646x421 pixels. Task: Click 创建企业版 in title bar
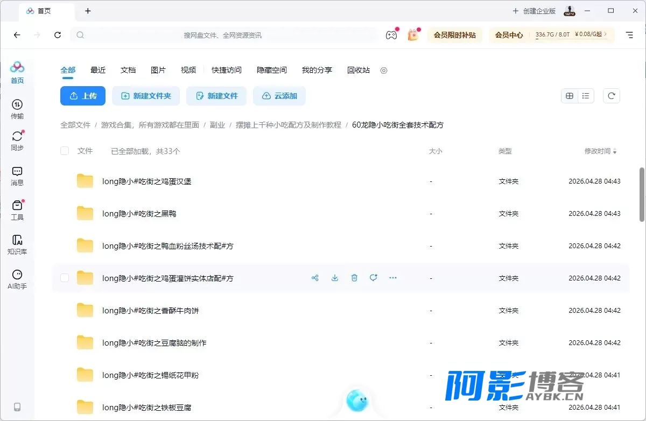click(533, 11)
